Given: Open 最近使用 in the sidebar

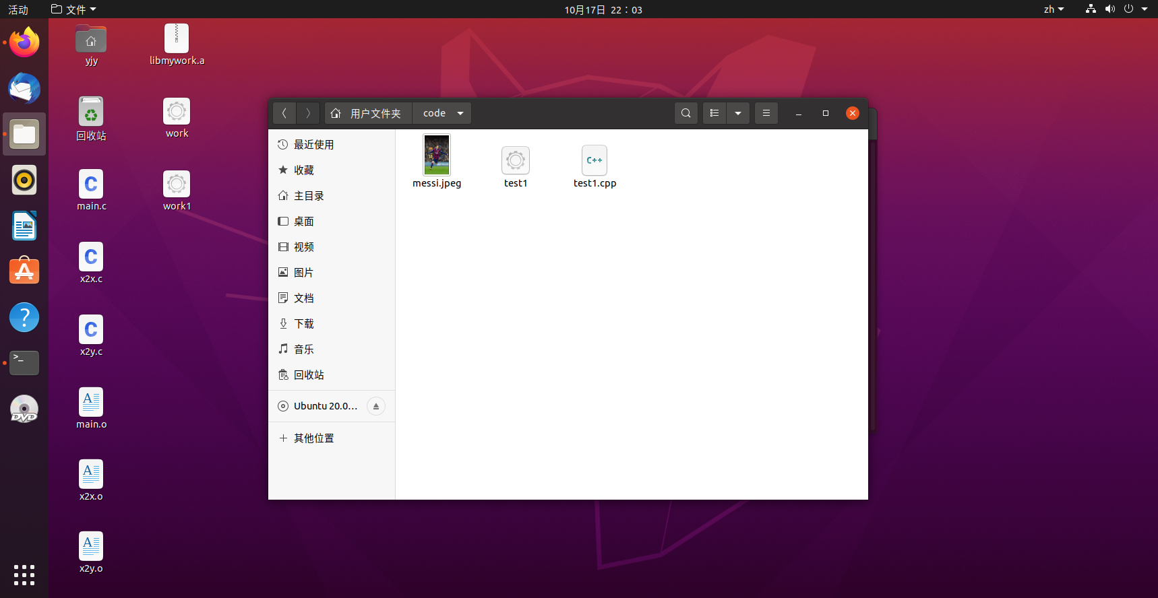Looking at the screenshot, I should [x=332, y=145].
